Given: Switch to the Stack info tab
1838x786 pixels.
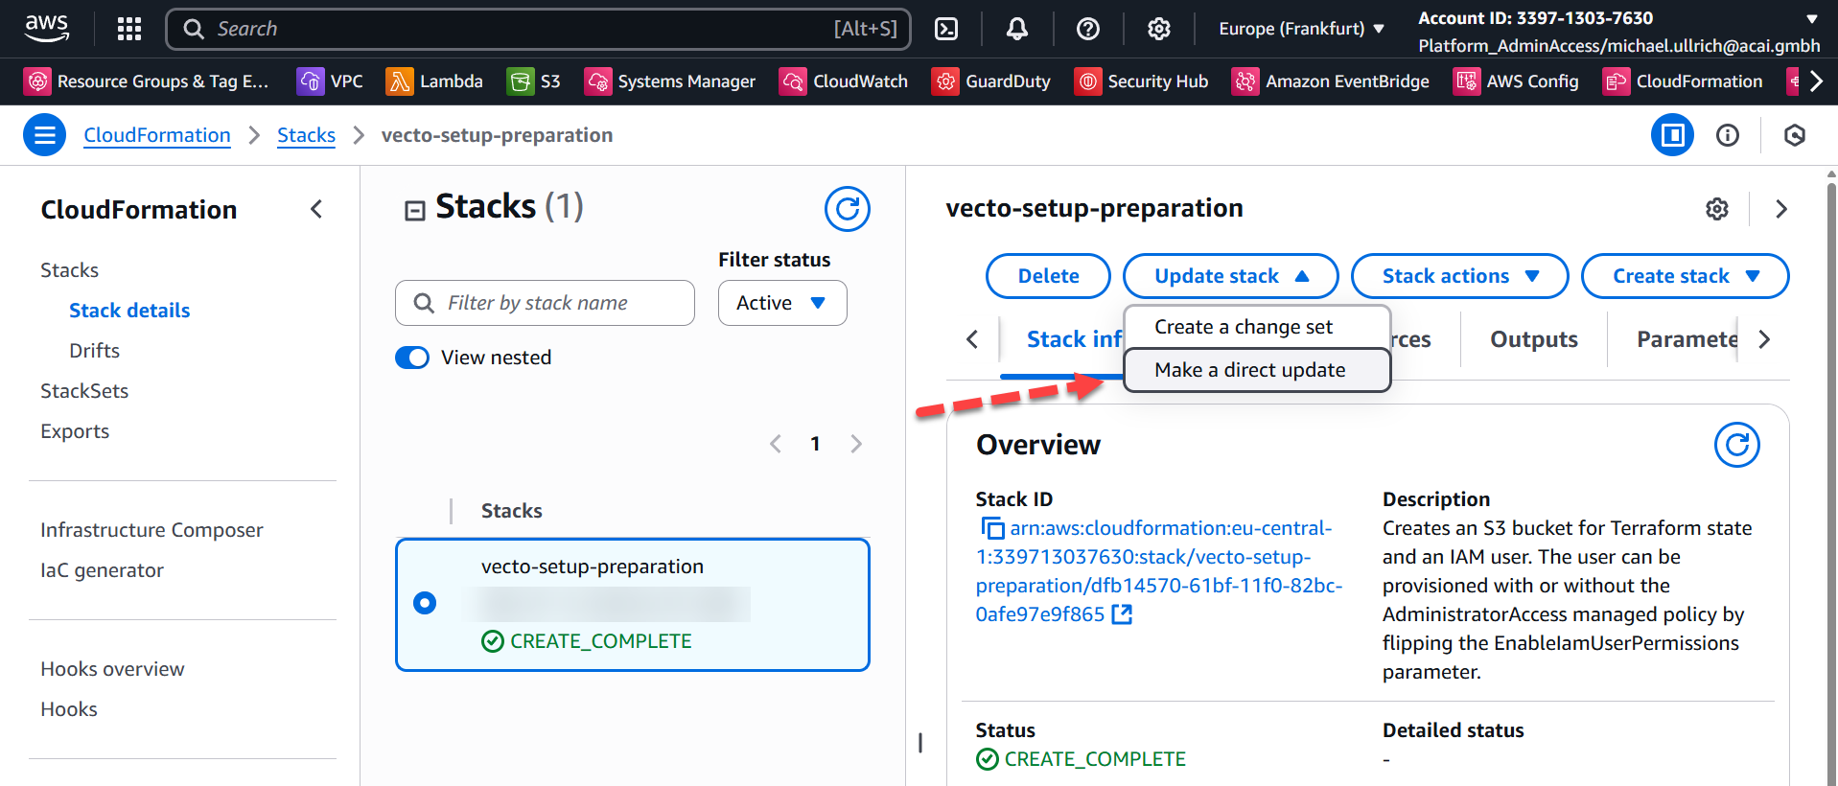Looking at the screenshot, I should point(1074,339).
